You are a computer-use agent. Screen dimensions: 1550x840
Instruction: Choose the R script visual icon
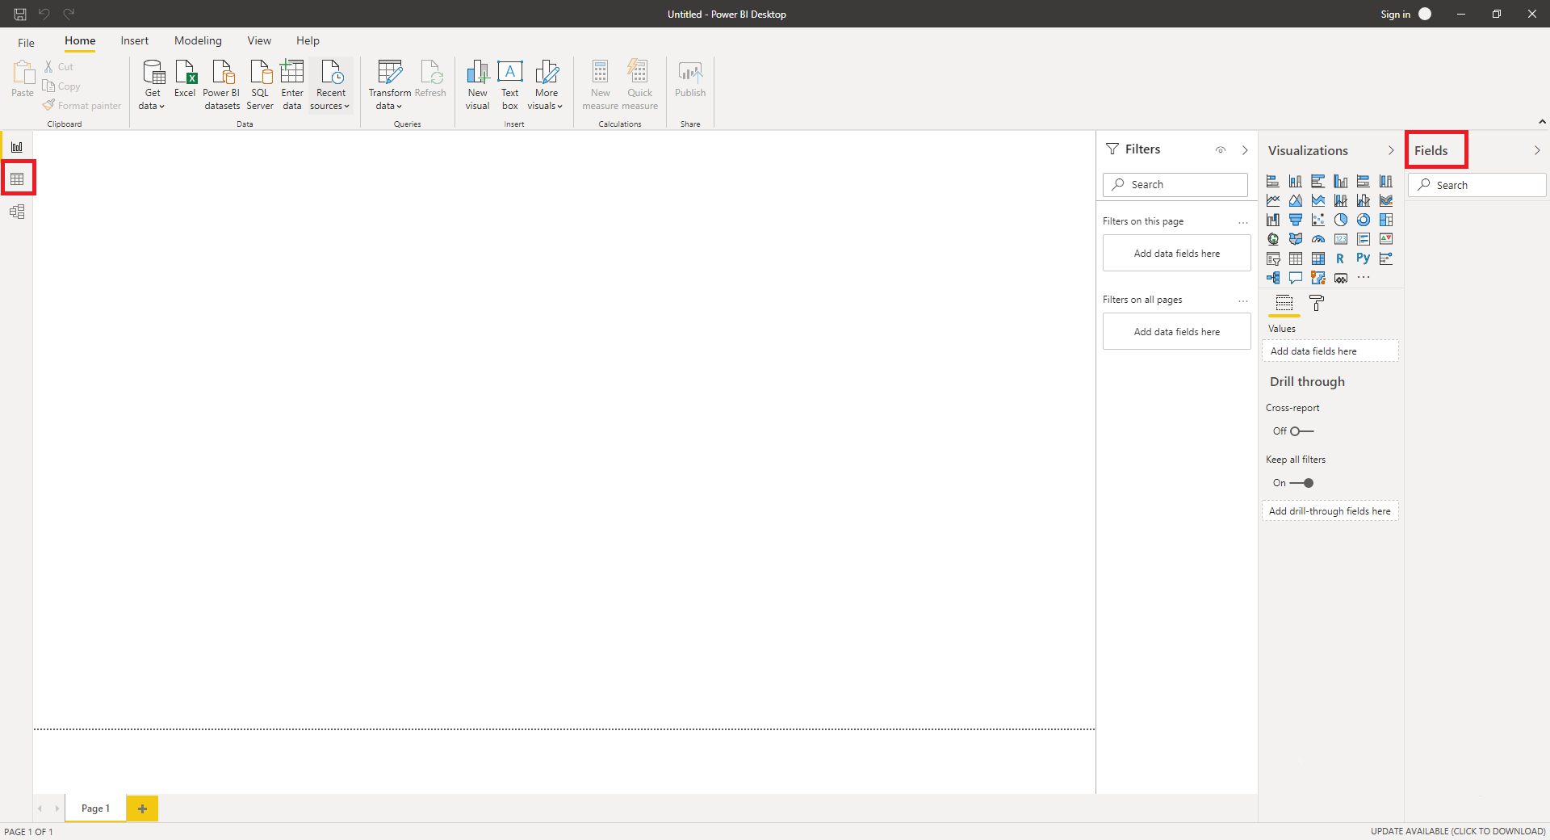[x=1340, y=258]
